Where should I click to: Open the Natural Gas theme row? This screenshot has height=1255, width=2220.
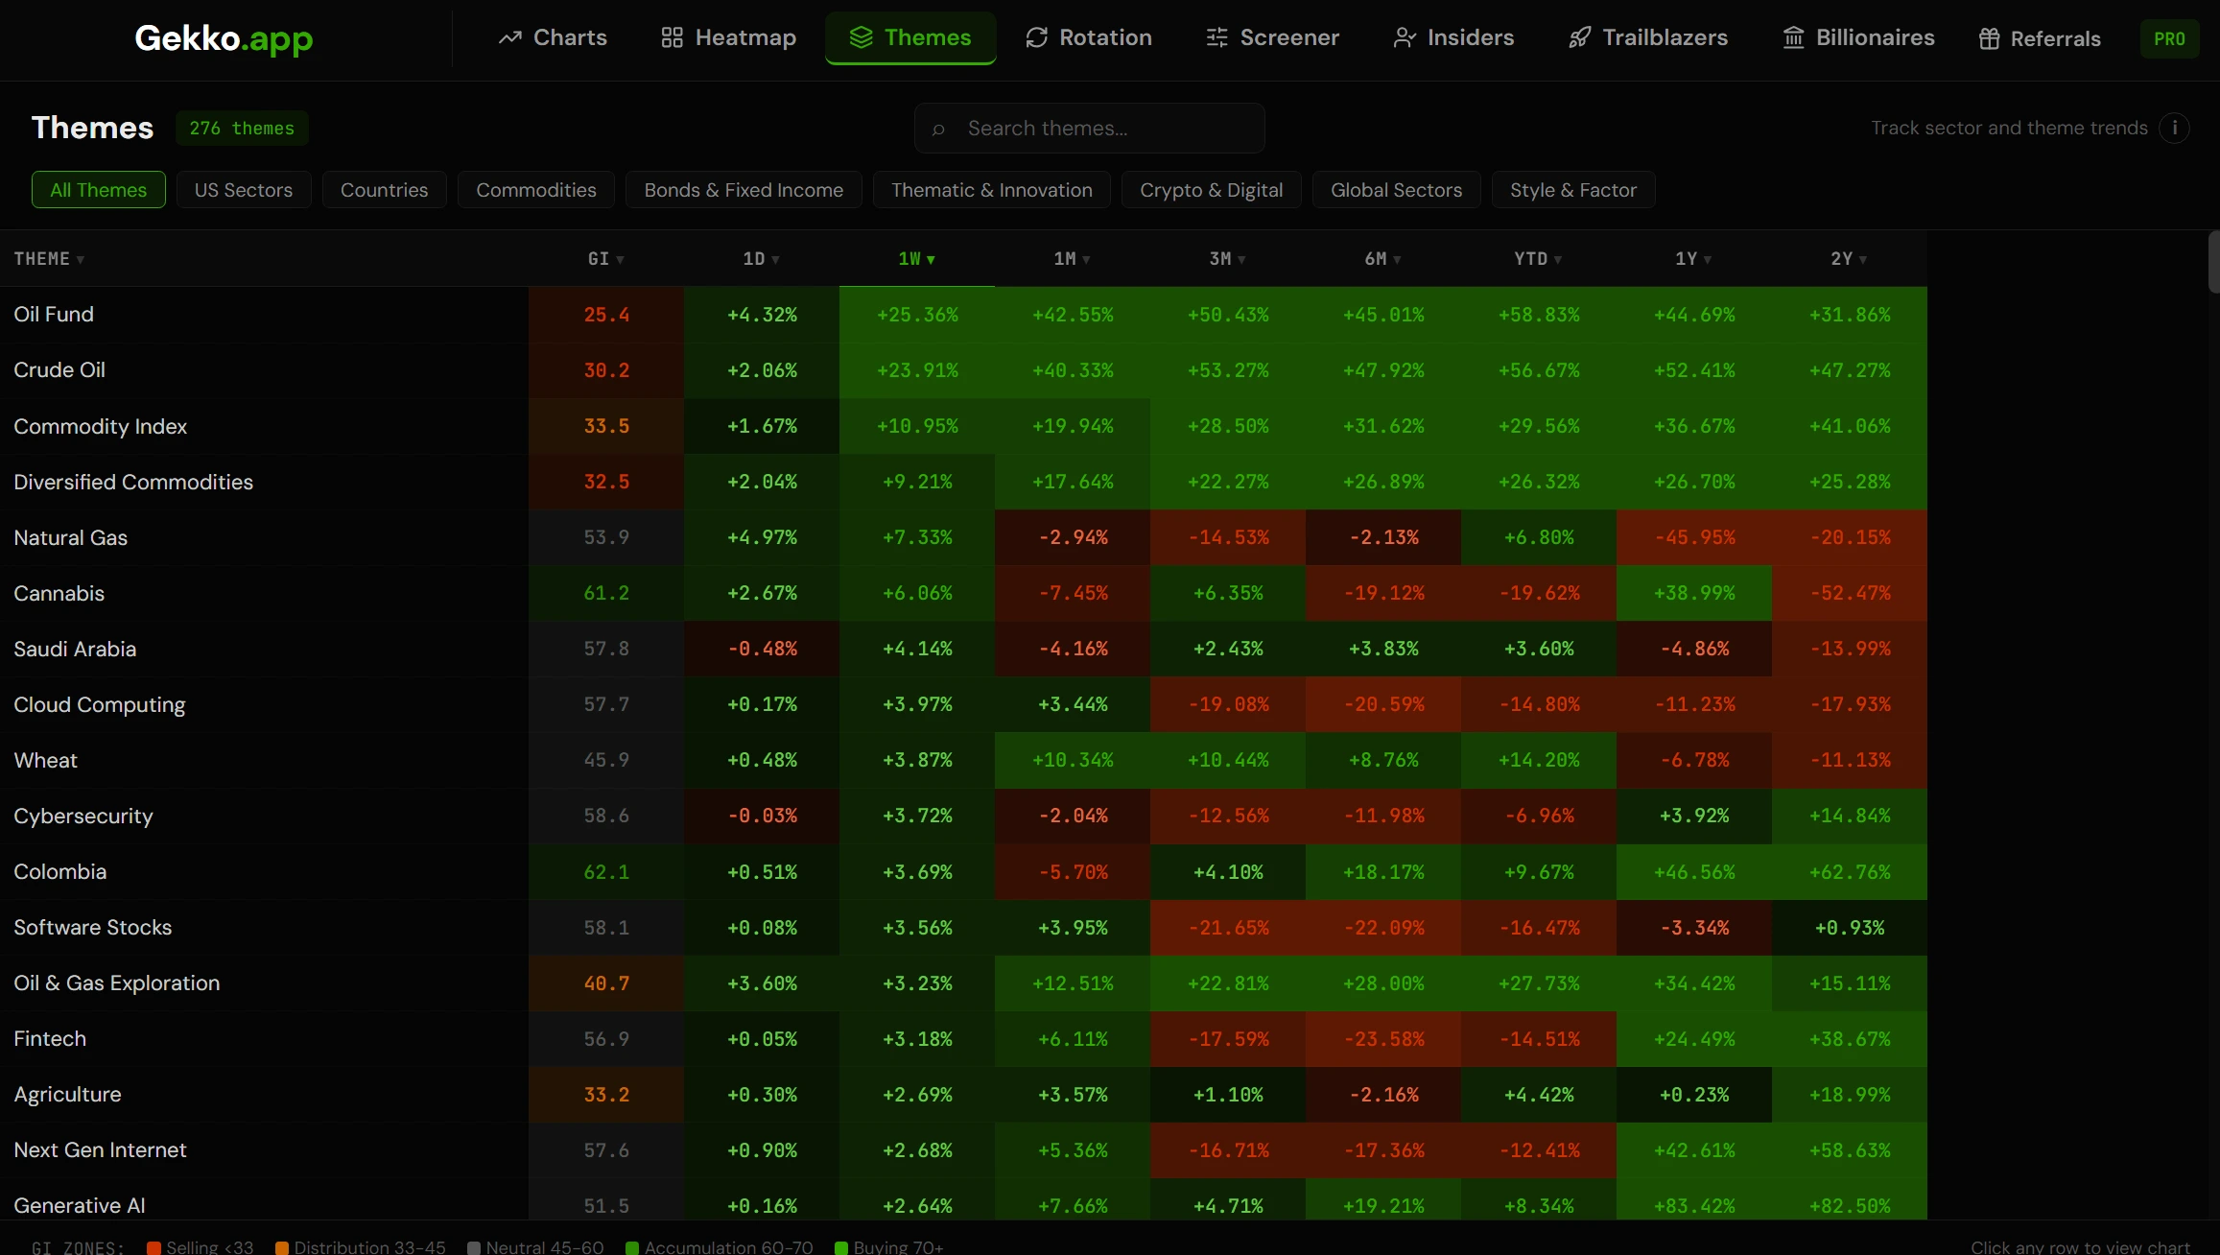71,537
